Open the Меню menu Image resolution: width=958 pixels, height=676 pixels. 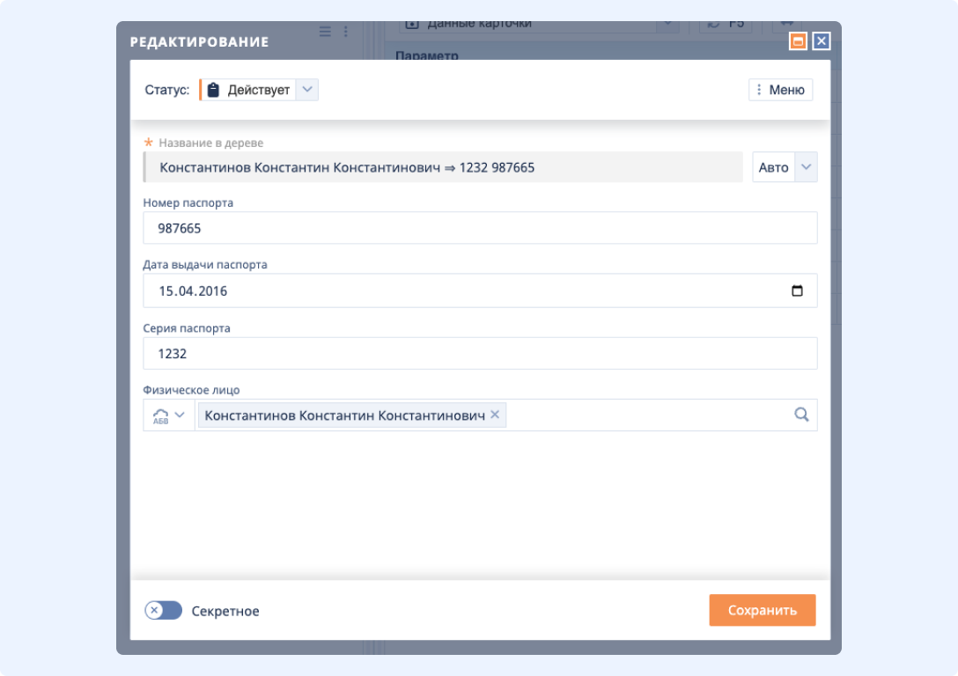click(x=780, y=89)
